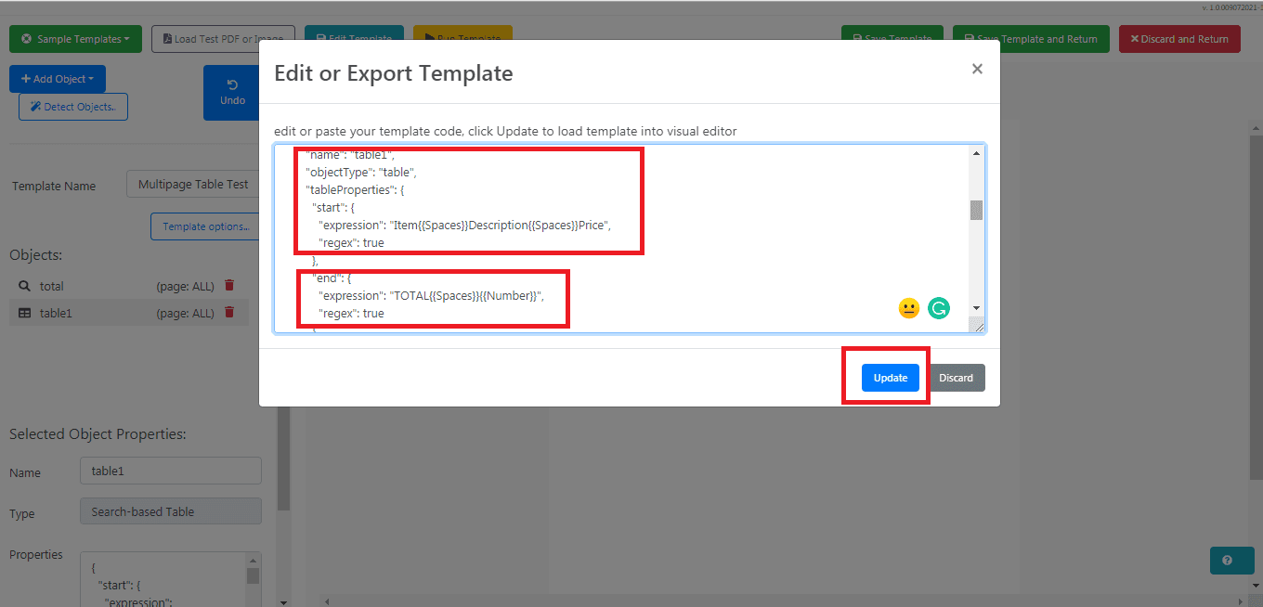Viewport: 1263px width, 607px height.
Task: Click Load Test PDF or Image
Action: pyautogui.click(x=223, y=39)
